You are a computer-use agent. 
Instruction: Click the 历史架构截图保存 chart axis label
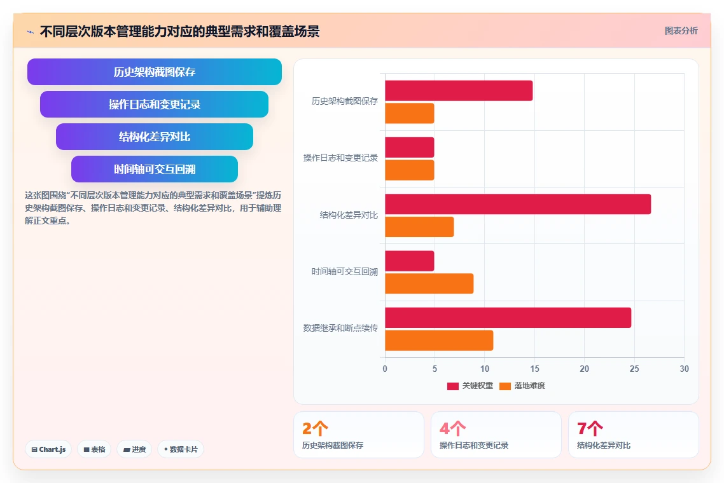click(x=344, y=101)
